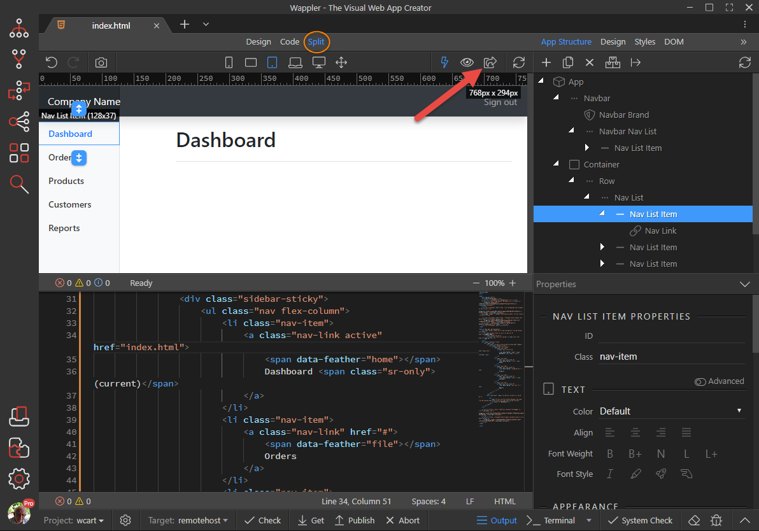The width and height of the screenshot is (759, 531).
Task: Delete the selected element from App Structure
Action: [x=589, y=62]
